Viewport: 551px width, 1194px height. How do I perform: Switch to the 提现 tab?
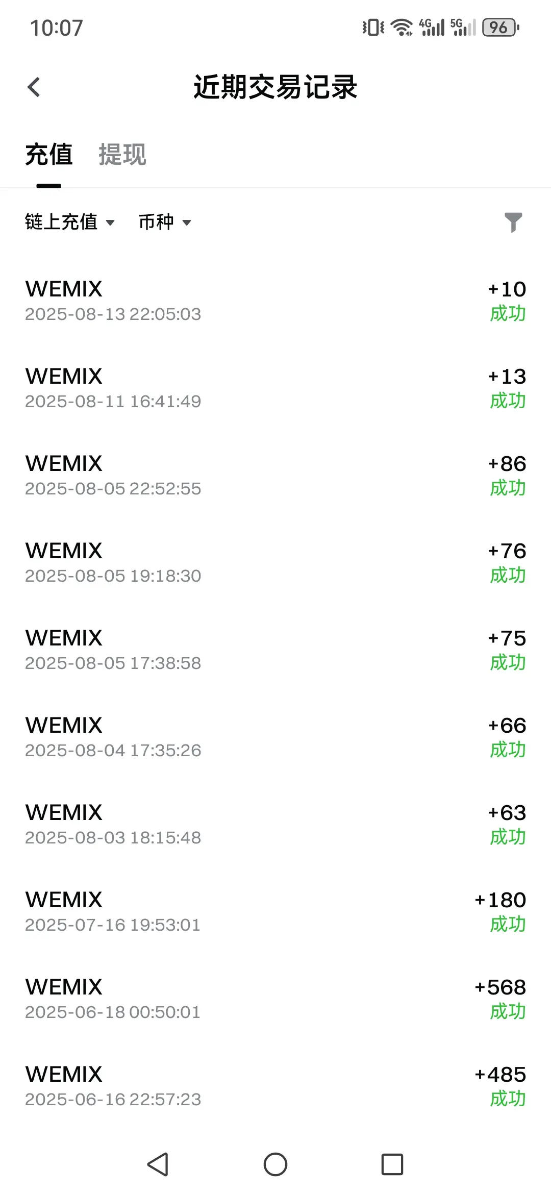122,155
